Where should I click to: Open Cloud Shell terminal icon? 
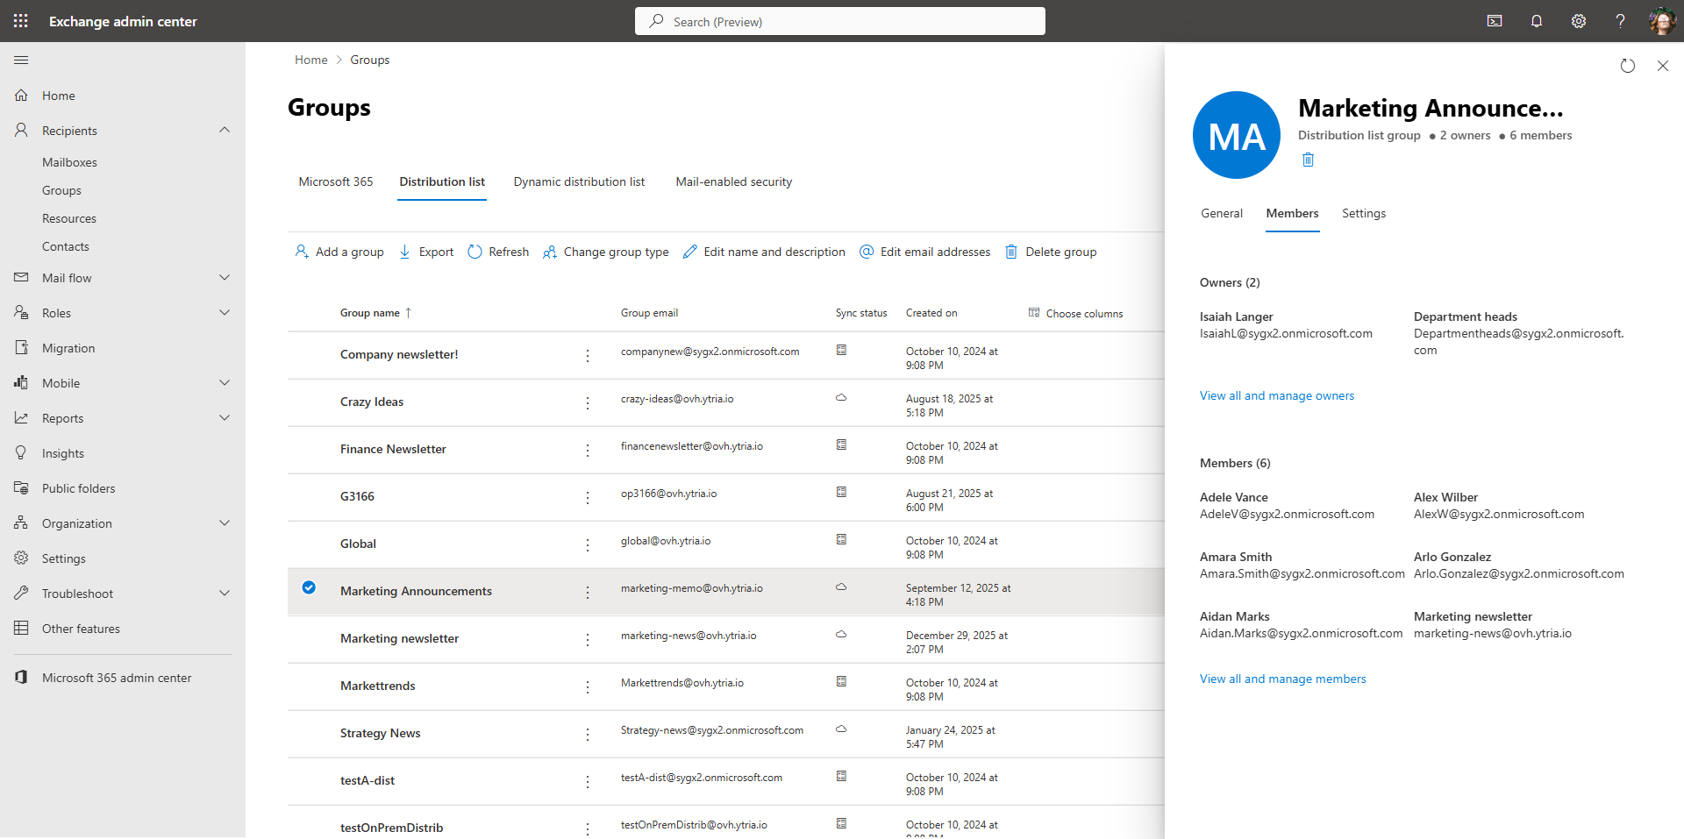[1495, 21]
